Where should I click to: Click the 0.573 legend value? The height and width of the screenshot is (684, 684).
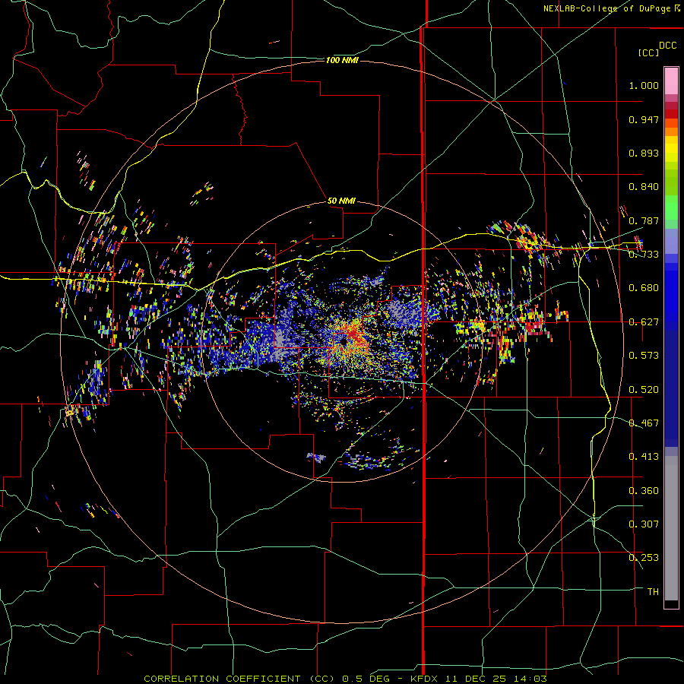(x=644, y=356)
